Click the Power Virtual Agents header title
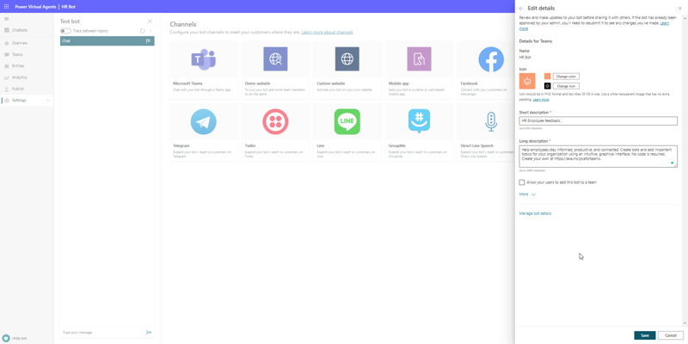 tap(35, 7)
